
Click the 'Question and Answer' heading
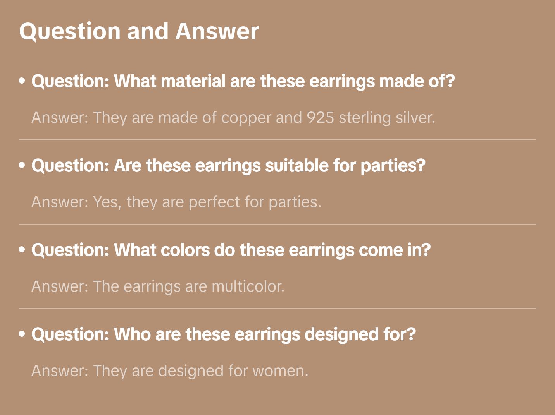(x=139, y=31)
